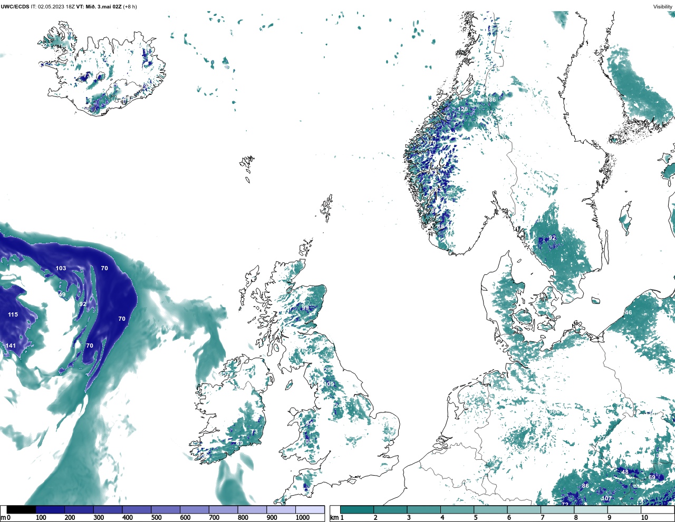Click the valid time "Mið. 3.maí 02Z"
This screenshot has width=675, height=522.
(x=103, y=7)
